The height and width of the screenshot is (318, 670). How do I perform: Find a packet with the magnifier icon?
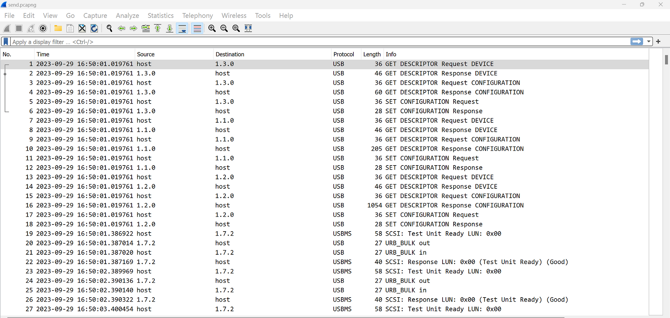[109, 28]
